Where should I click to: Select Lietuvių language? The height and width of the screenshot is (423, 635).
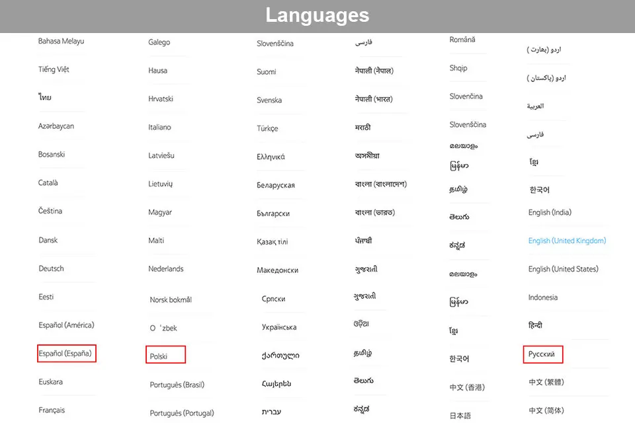(x=160, y=184)
